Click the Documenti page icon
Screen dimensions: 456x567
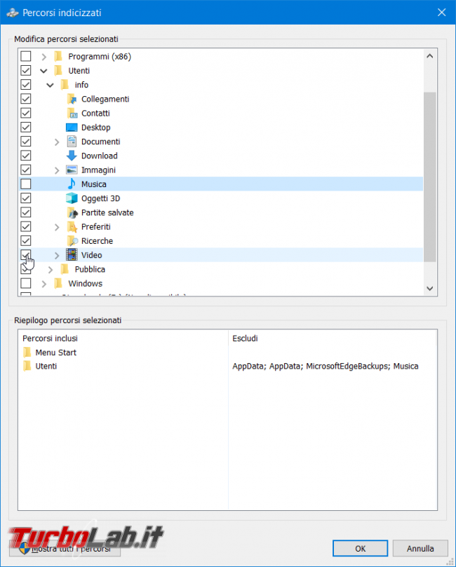72,142
